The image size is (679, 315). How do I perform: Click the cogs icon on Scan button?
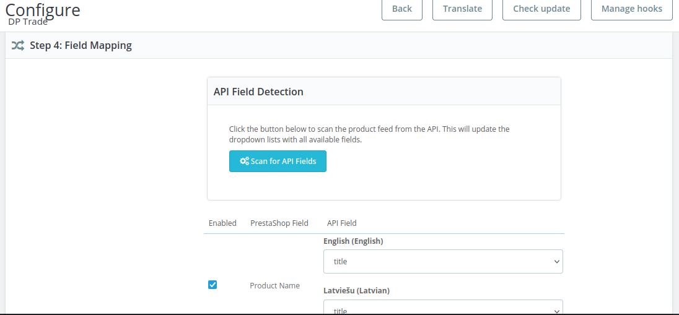click(x=244, y=161)
